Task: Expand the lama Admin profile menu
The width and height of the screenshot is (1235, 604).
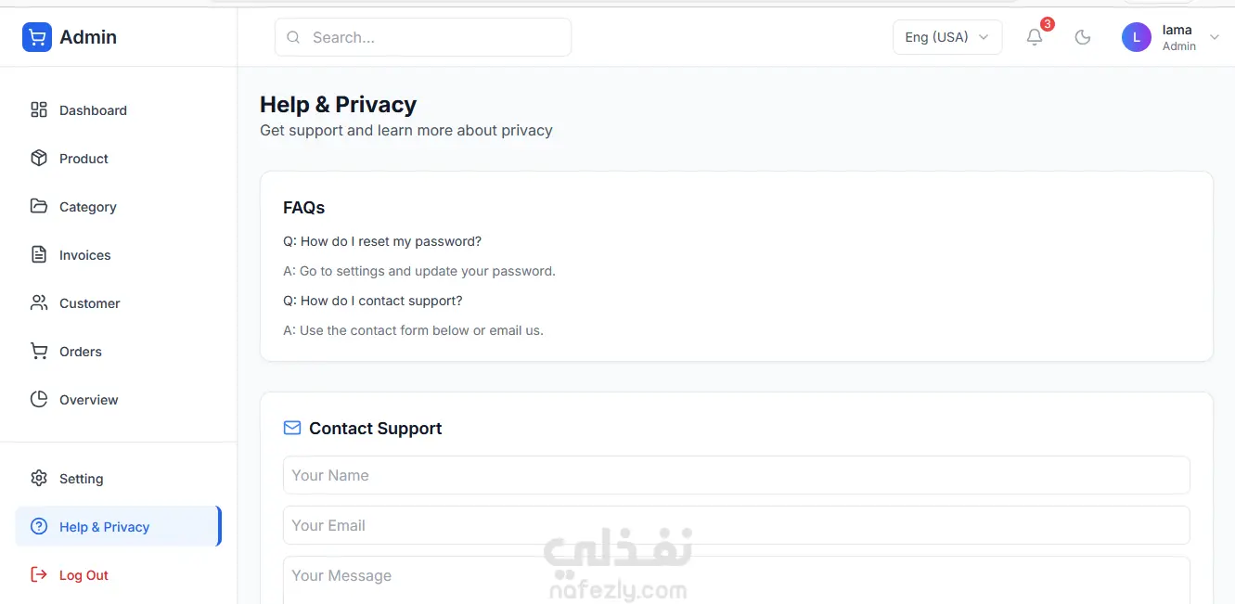Action: 1215,37
